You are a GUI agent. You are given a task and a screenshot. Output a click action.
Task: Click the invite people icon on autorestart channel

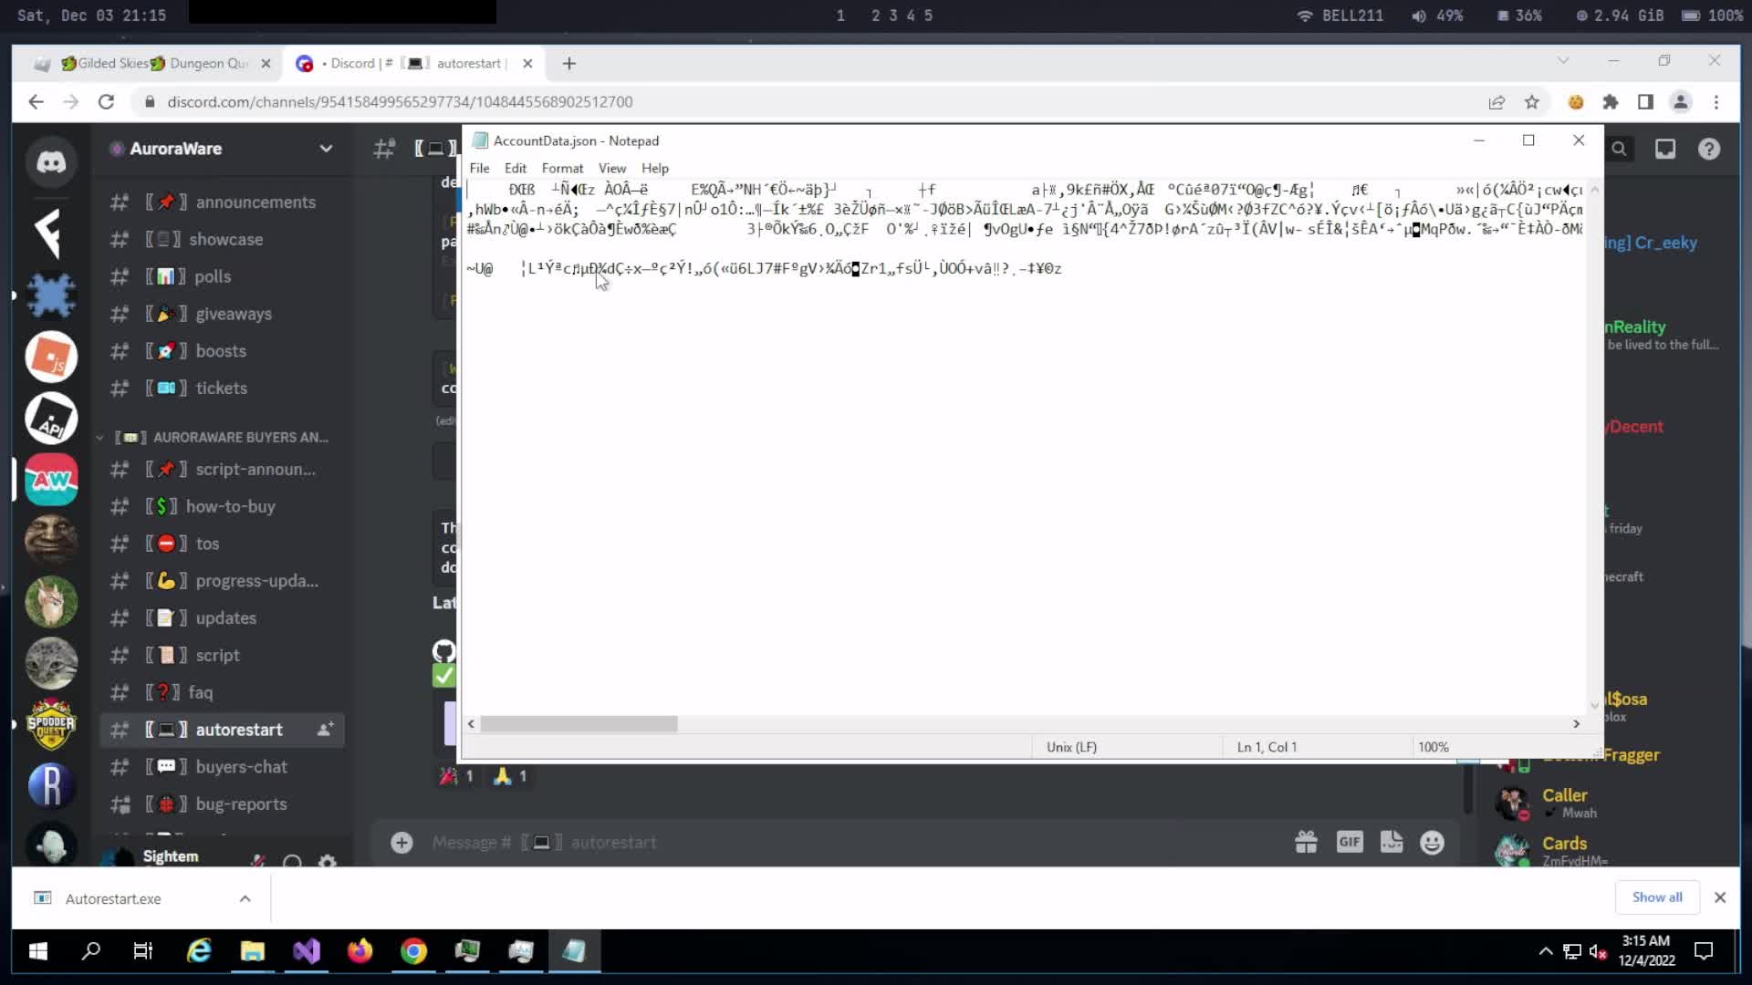(325, 730)
